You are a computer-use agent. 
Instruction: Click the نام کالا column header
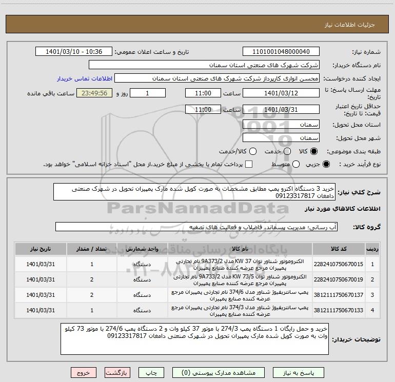point(240,249)
